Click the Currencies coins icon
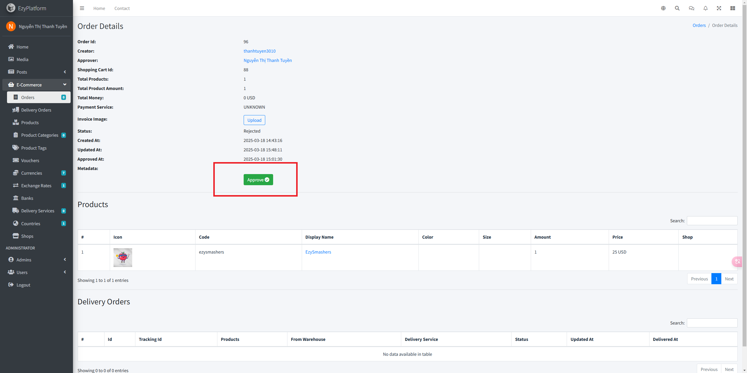This screenshot has width=747, height=373. pyautogui.click(x=16, y=173)
